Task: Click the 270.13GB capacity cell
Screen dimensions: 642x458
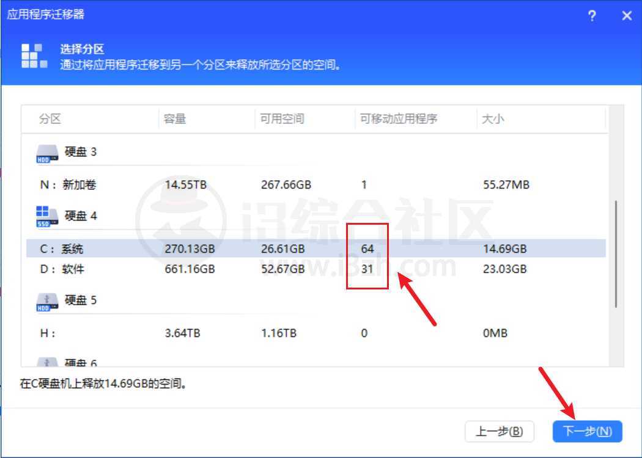Action: (190, 249)
